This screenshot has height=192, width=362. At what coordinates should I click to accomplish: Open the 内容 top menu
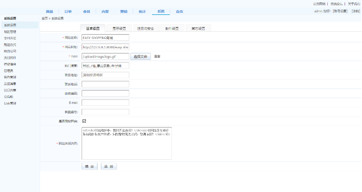click(105, 12)
